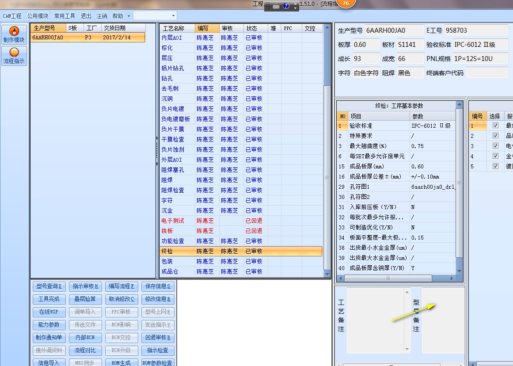
Task: Click the 内部ECN button
Action: pyautogui.click(x=85, y=338)
